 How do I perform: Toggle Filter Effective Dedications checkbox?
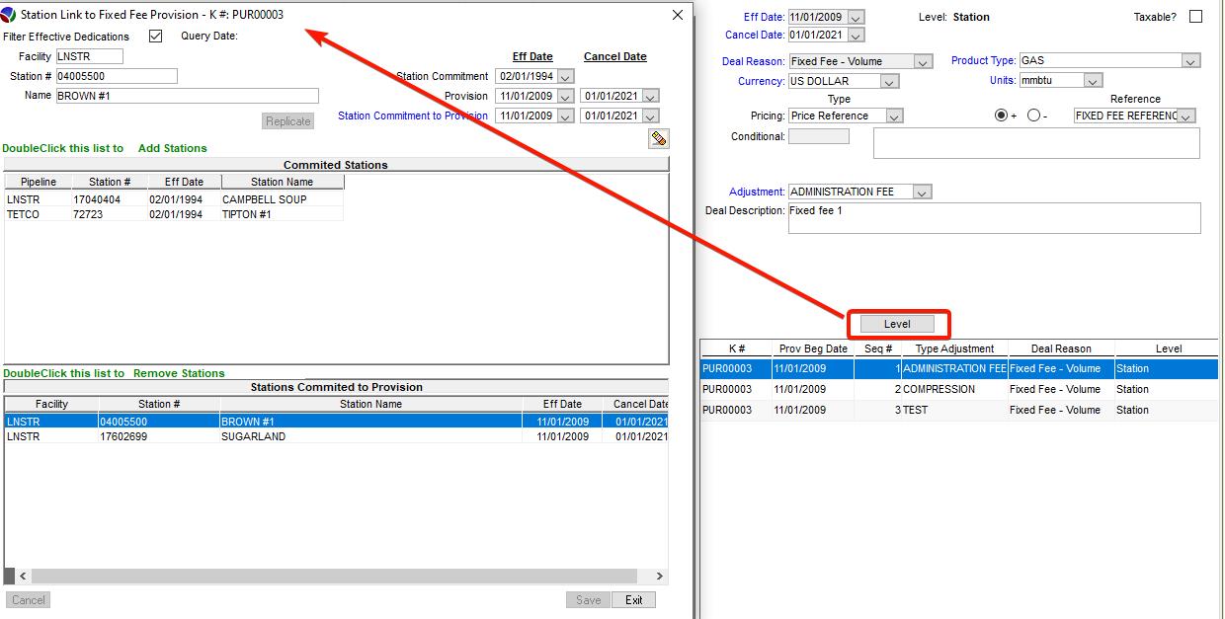coord(155,37)
